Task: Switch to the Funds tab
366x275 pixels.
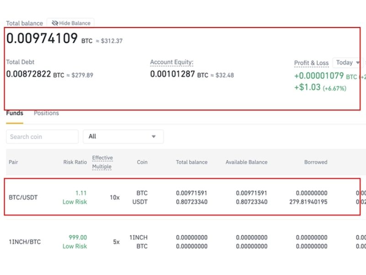Action: pos(15,113)
